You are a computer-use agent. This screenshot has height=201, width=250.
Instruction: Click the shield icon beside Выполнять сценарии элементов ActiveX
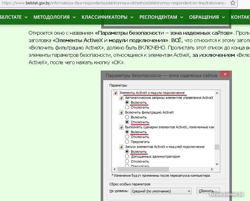[x=121, y=127]
